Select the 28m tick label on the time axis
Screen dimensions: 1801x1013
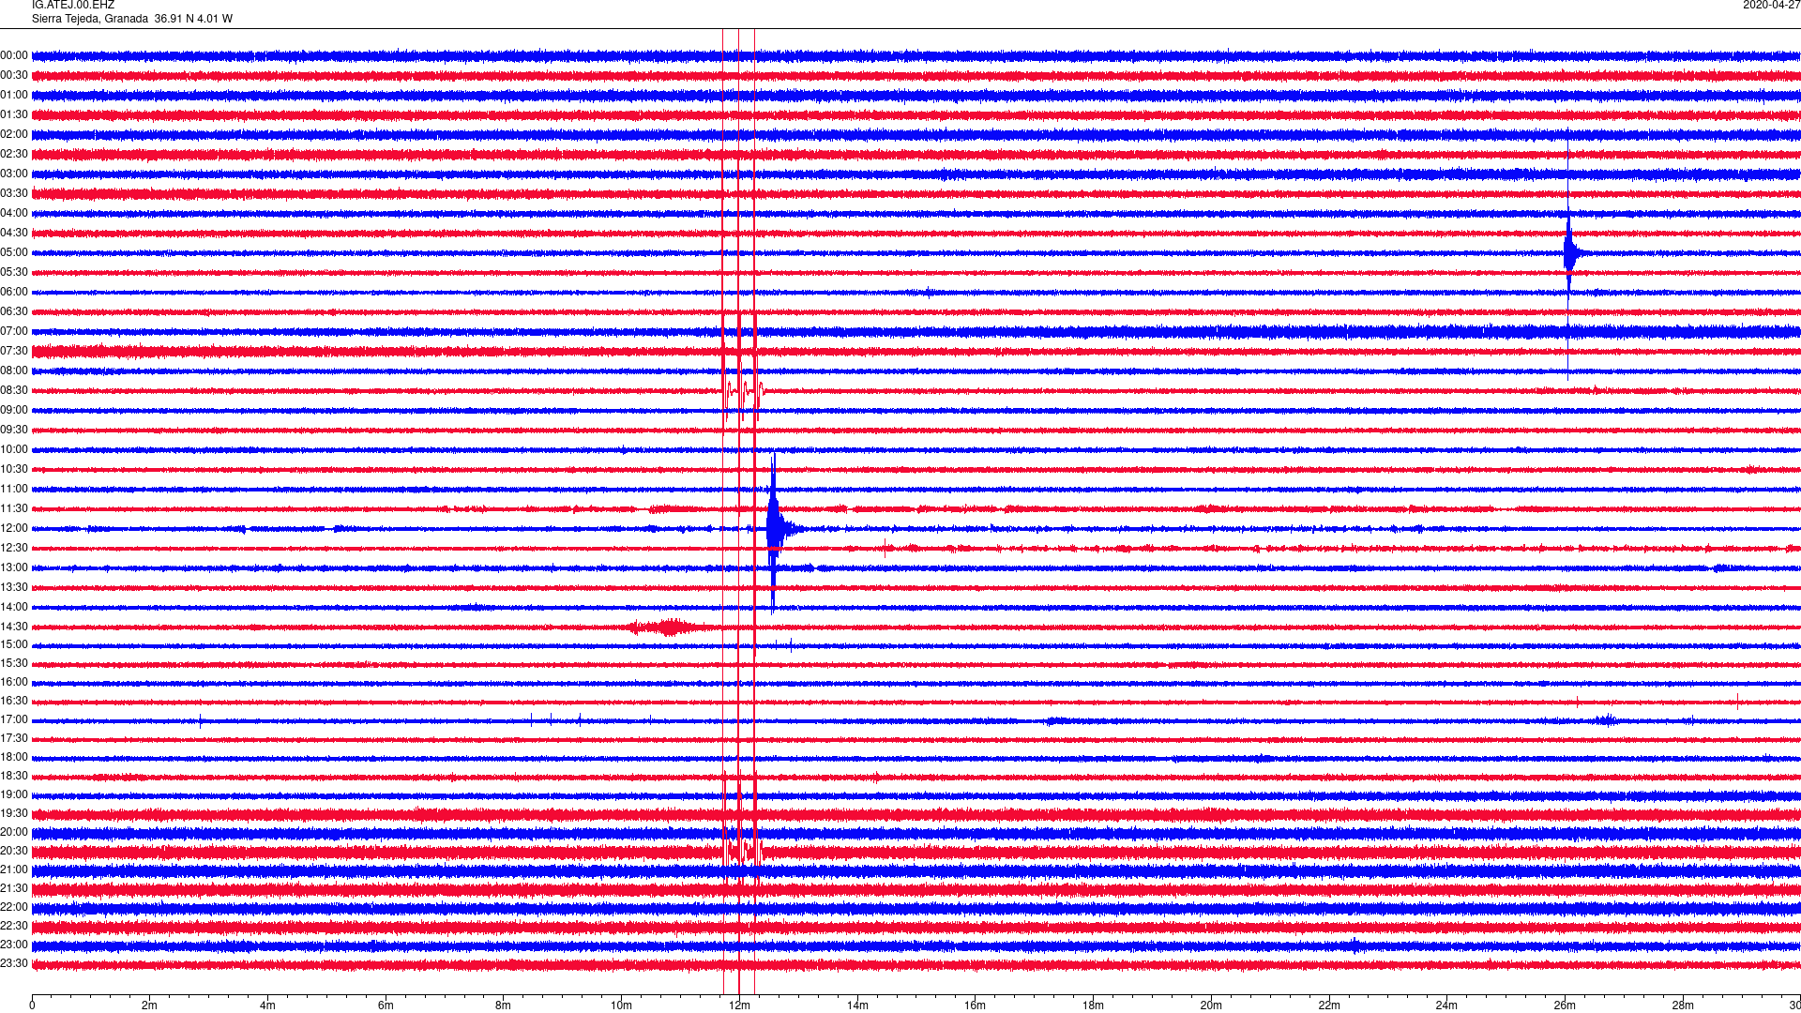click(x=1683, y=1005)
